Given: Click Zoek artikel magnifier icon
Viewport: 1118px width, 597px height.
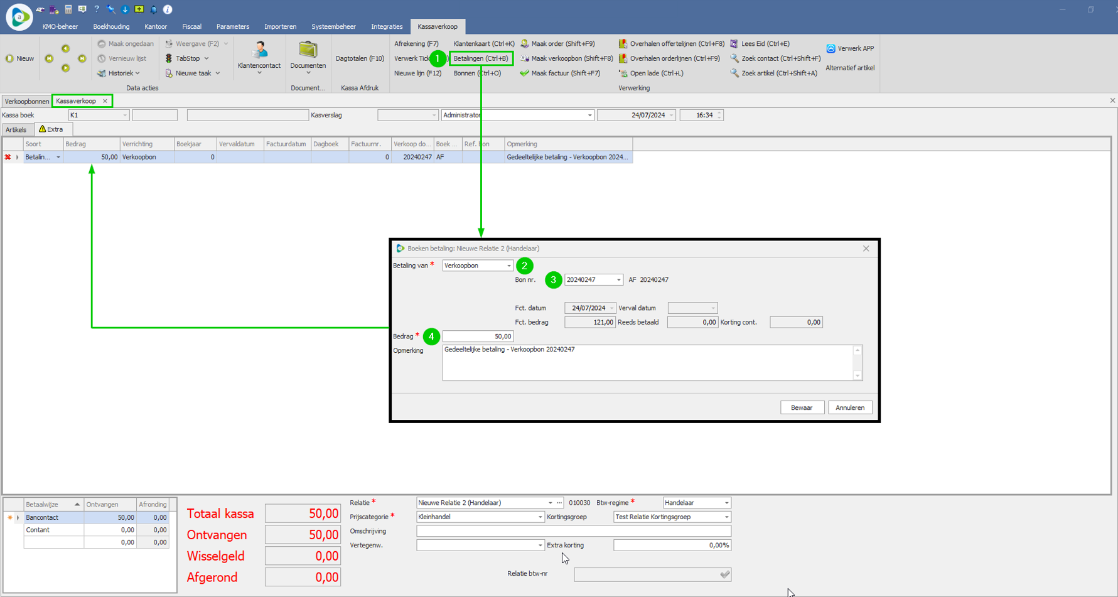Looking at the screenshot, I should pyautogui.click(x=734, y=73).
